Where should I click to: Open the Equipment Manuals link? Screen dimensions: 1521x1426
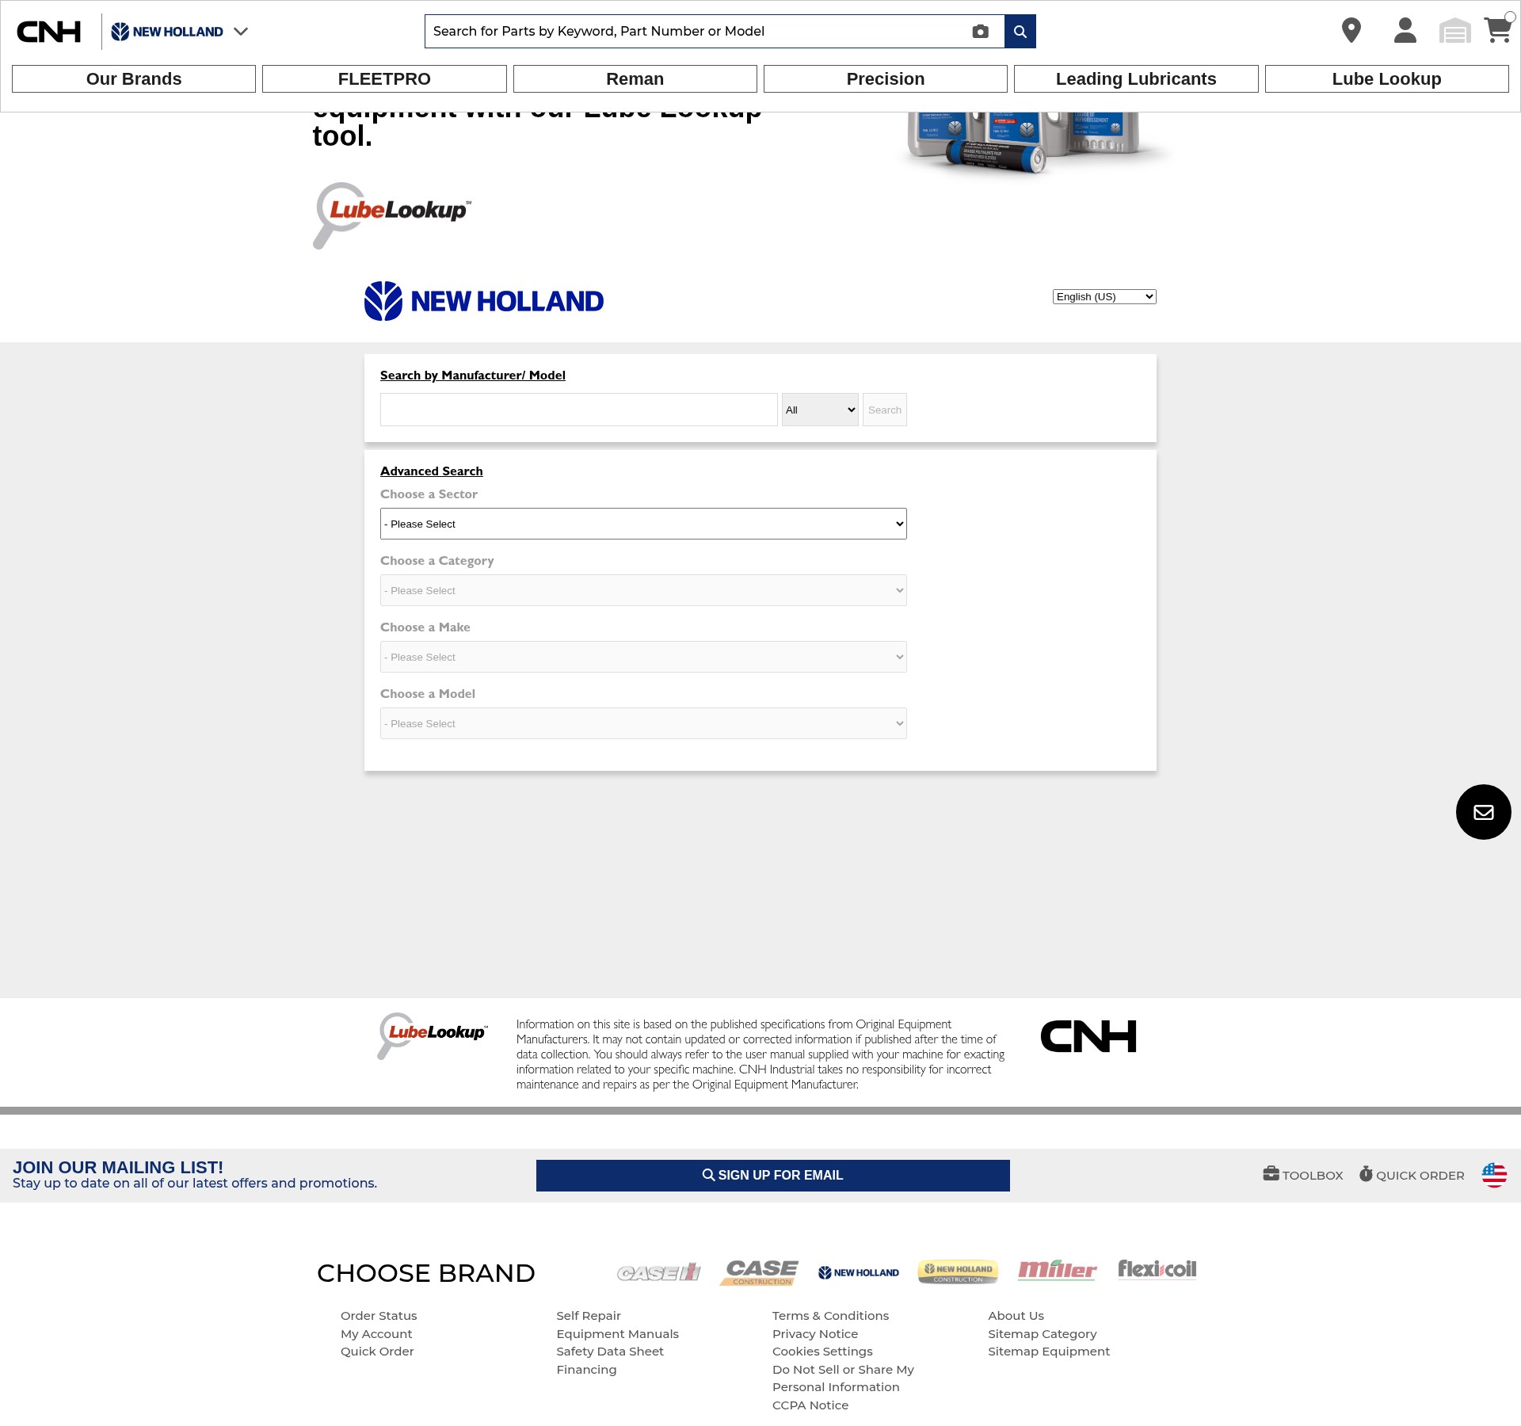(618, 1334)
